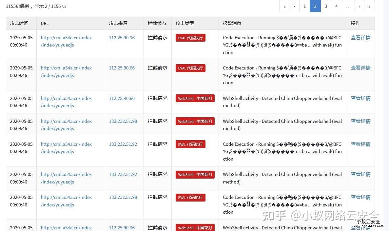Go to the first page with « button
389x231 pixels.
tap(284, 6)
